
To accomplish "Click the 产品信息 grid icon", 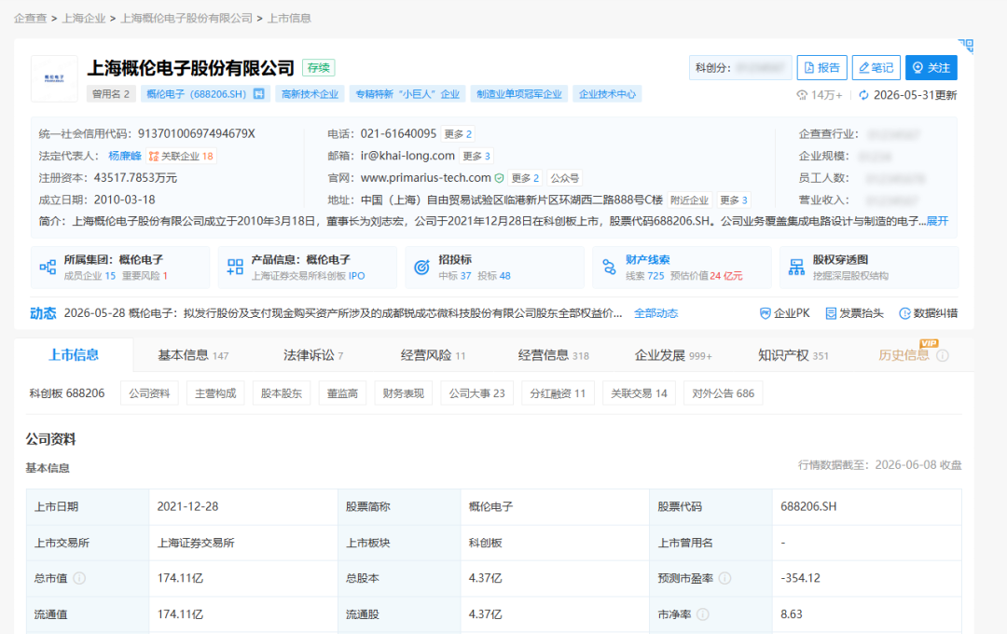I will coord(235,268).
